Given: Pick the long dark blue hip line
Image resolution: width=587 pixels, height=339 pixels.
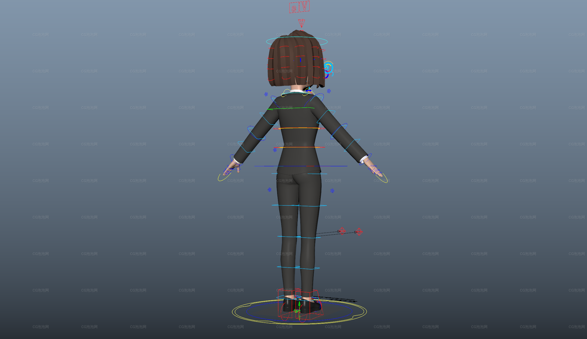Looking at the screenshot, I should [x=301, y=166].
